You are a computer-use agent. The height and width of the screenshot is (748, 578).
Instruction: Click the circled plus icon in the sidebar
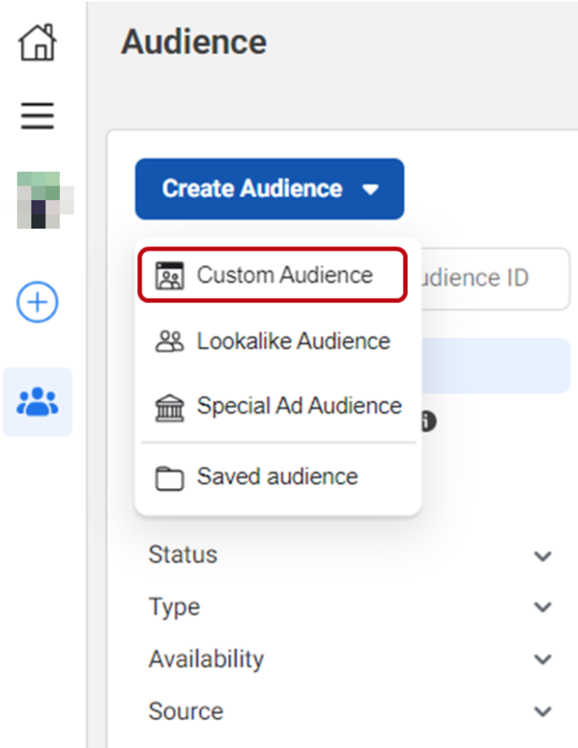[37, 302]
